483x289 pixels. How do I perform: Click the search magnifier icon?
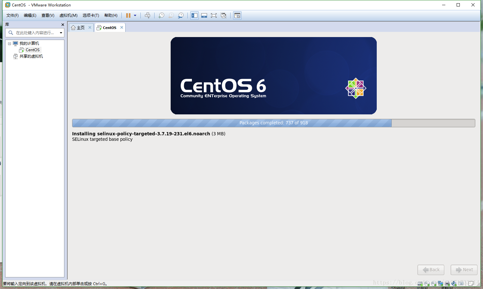(x=11, y=33)
